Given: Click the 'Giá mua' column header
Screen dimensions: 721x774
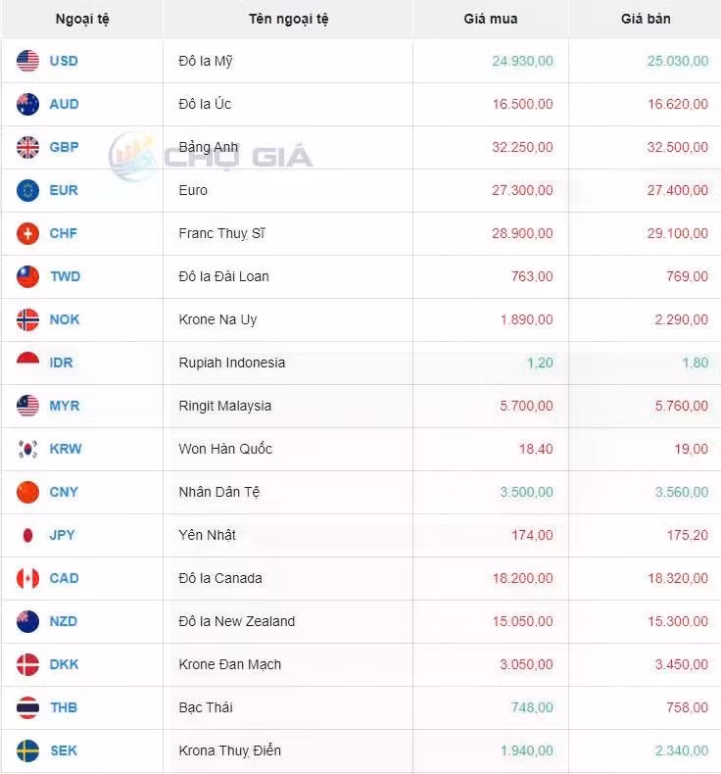Looking at the screenshot, I should [x=491, y=19].
